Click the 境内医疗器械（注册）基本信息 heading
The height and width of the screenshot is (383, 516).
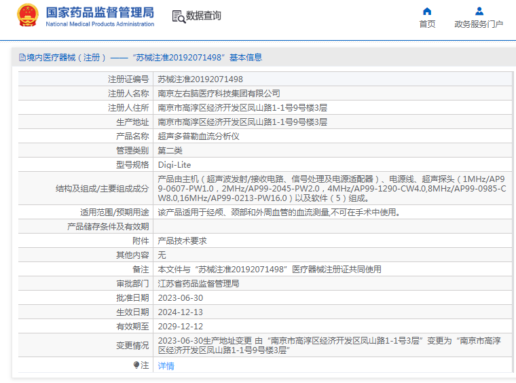pyautogui.click(x=141, y=58)
